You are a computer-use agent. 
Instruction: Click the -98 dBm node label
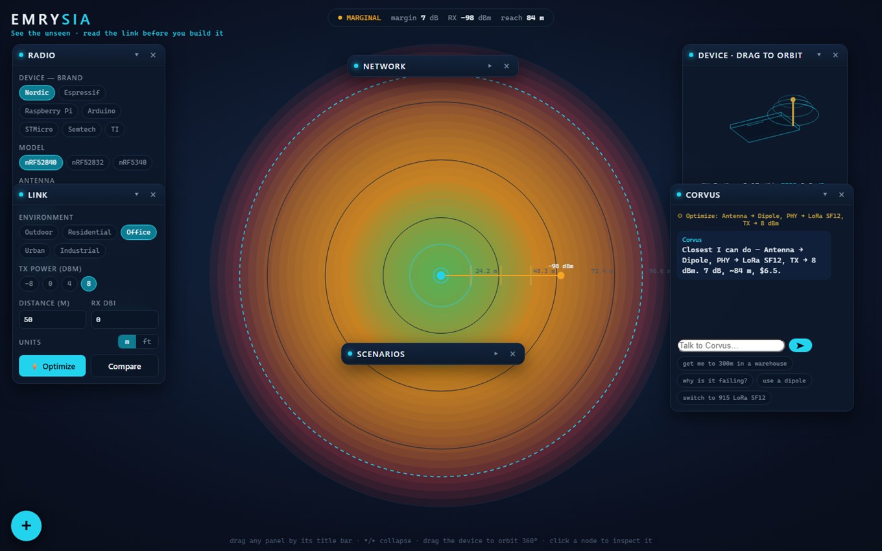(x=561, y=266)
